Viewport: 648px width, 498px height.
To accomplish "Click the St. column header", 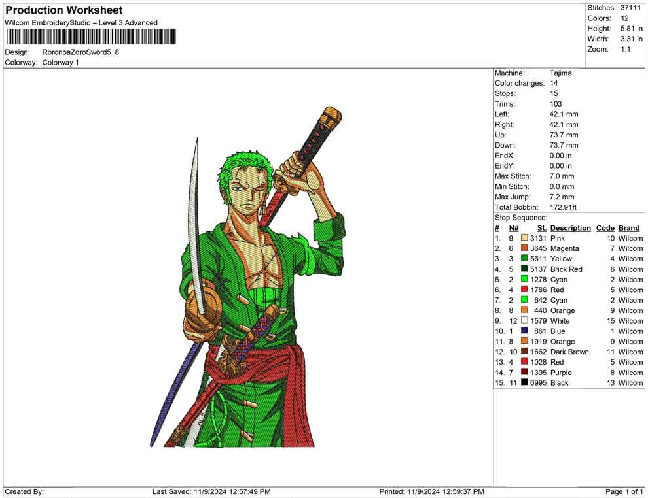I will 541,228.
